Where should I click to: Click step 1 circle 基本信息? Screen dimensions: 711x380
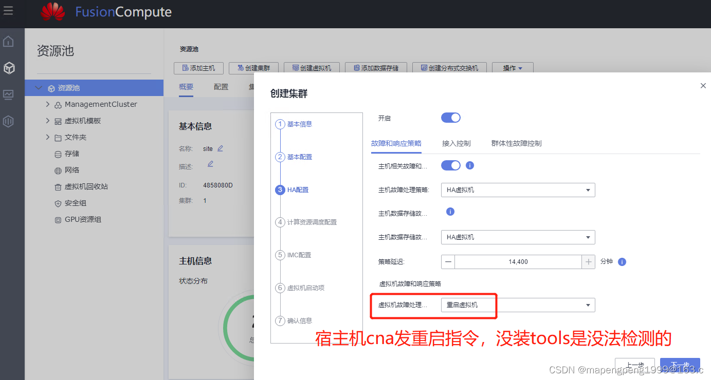pos(280,124)
